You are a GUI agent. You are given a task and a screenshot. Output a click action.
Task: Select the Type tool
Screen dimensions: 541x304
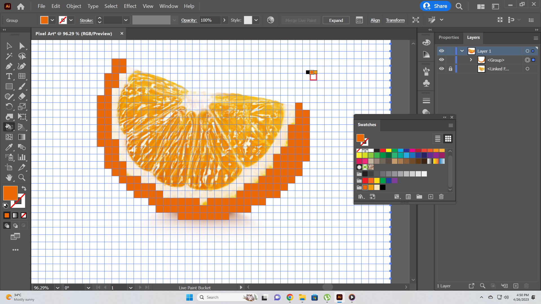click(9, 76)
